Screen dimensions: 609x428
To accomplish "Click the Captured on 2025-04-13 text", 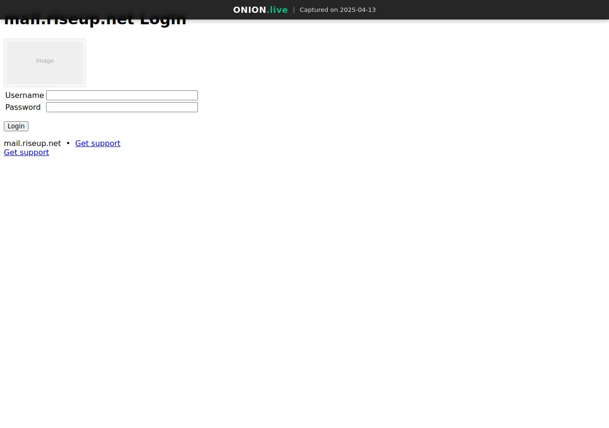I will click(x=338, y=10).
